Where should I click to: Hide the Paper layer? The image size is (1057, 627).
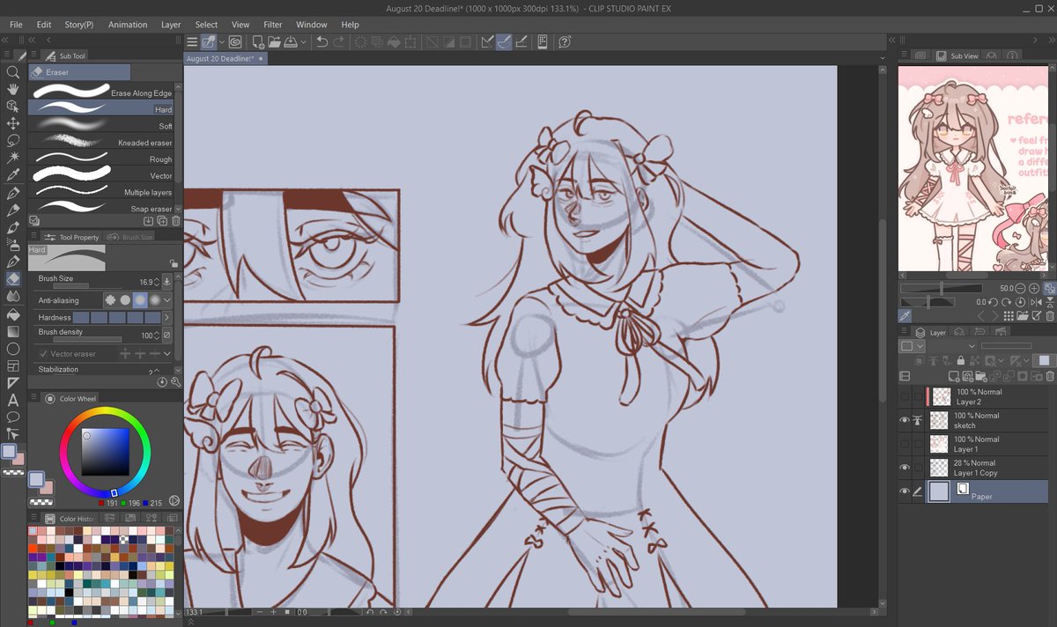pos(905,491)
